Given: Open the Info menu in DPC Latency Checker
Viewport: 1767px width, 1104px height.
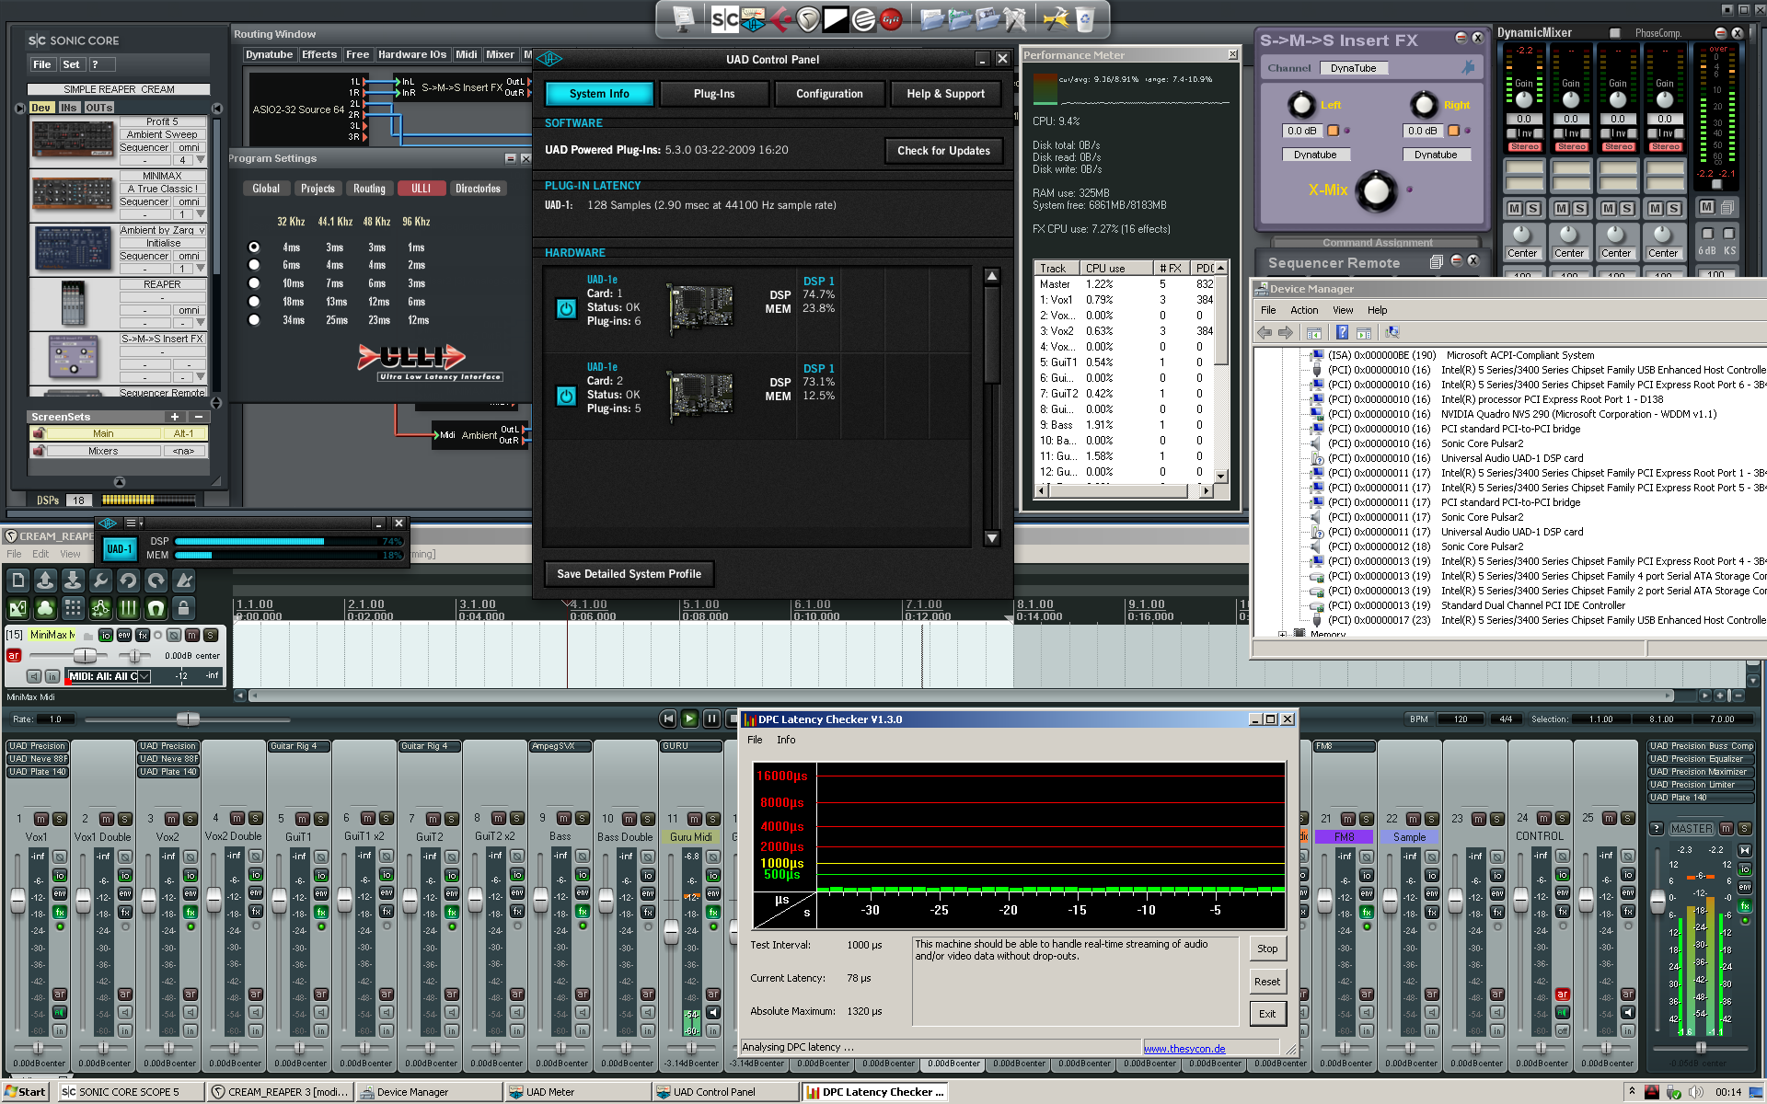Looking at the screenshot, I should pyautogui.click(x=786, y=740).
